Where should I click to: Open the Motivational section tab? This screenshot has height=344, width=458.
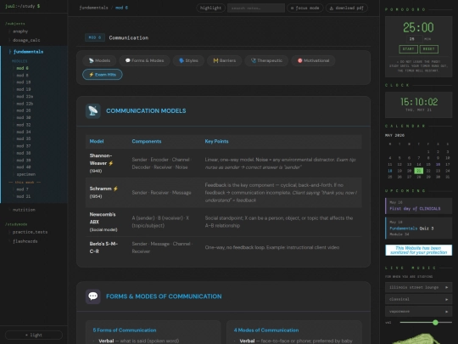313,60
